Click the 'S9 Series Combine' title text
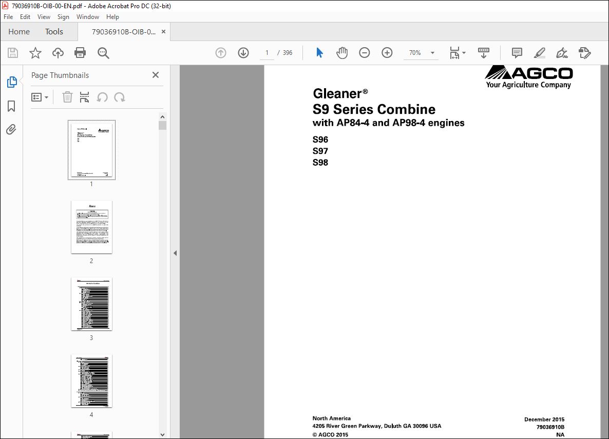 pos(374,109)
